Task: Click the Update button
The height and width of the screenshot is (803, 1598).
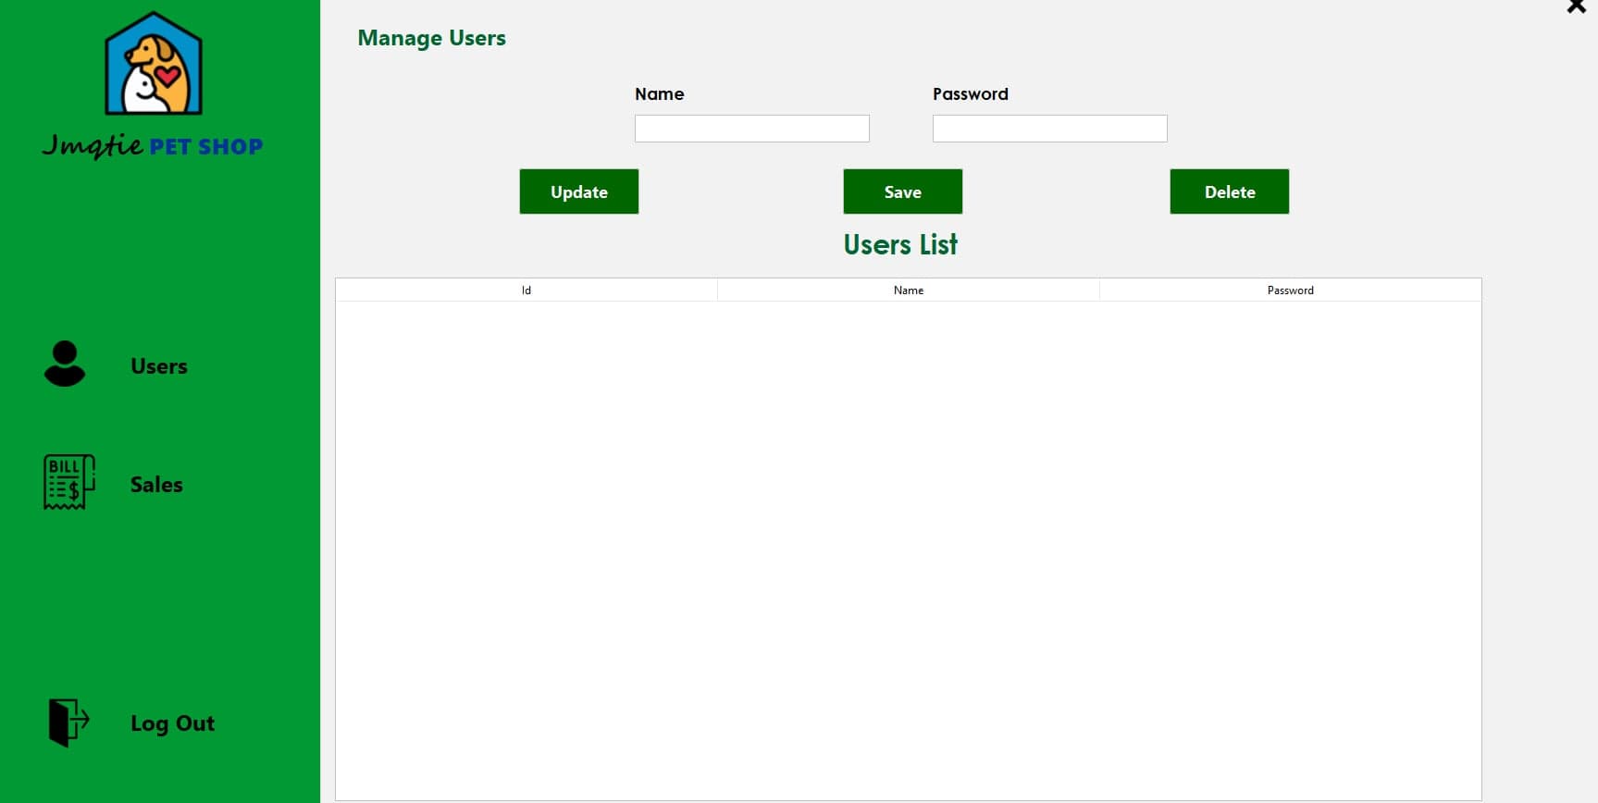Action: tap(579, 191)
